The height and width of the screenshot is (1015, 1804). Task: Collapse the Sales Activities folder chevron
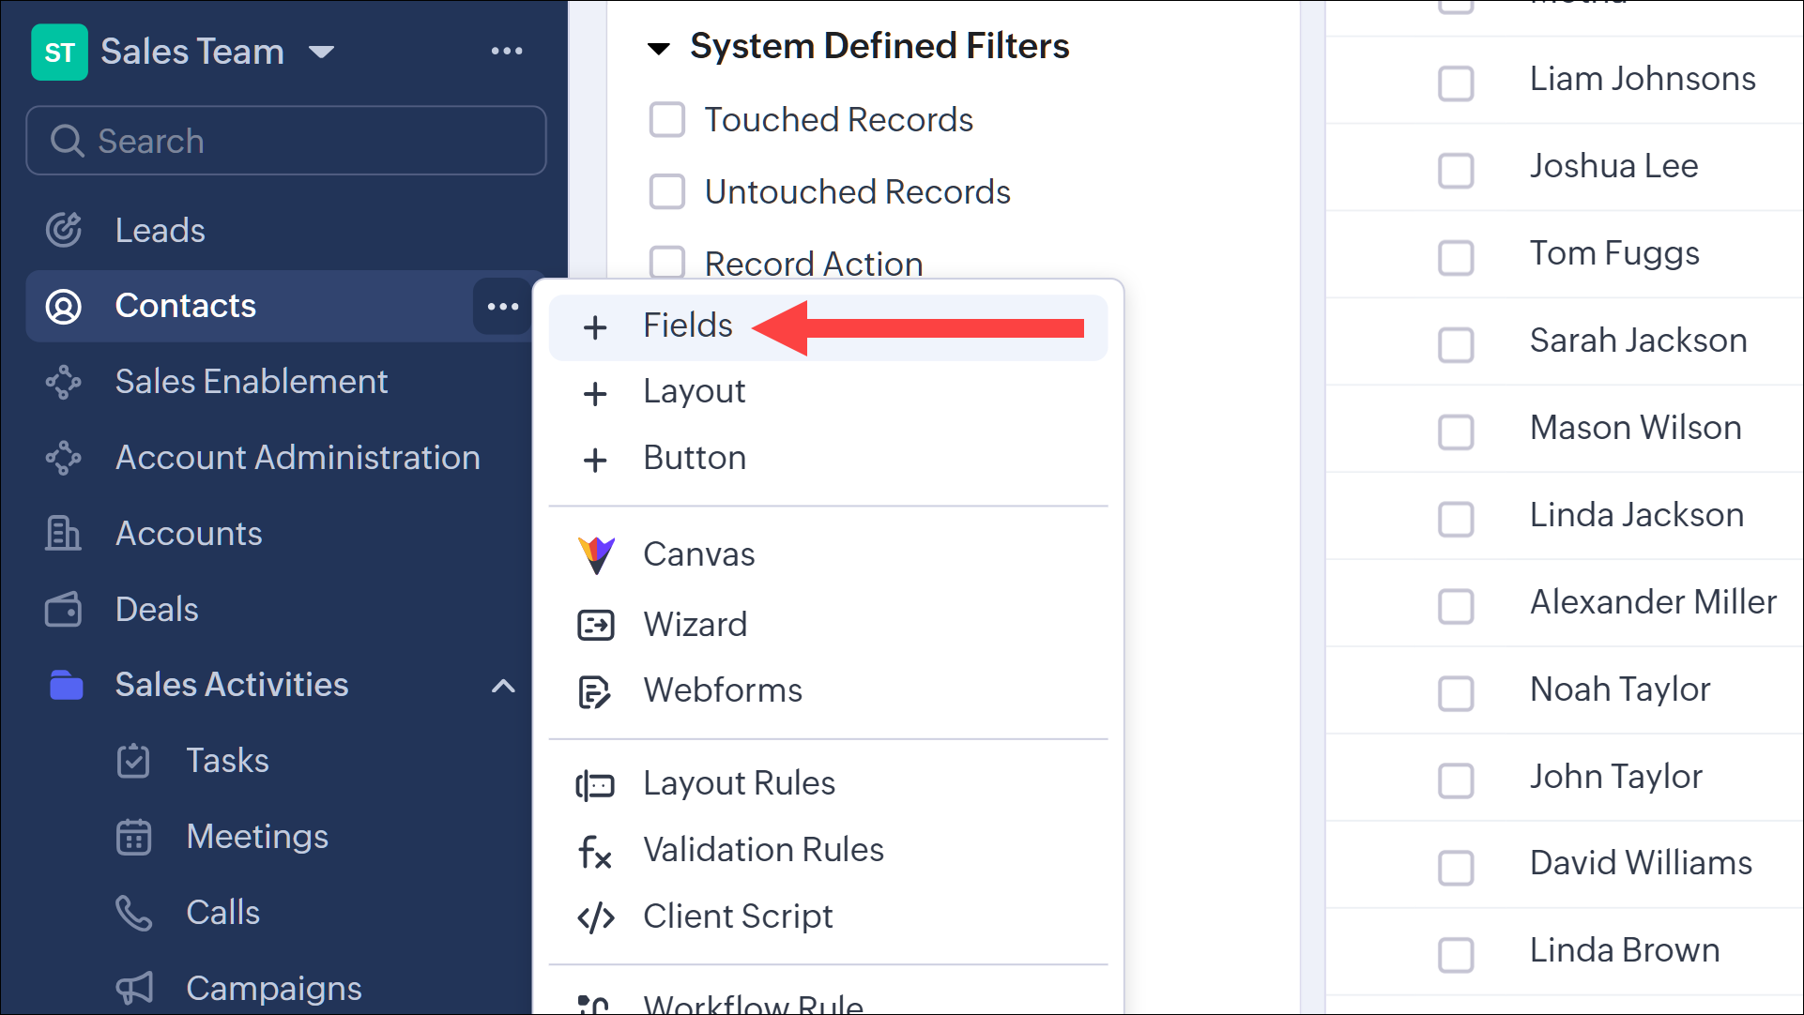pyautogui.click(x=503, y=686)
